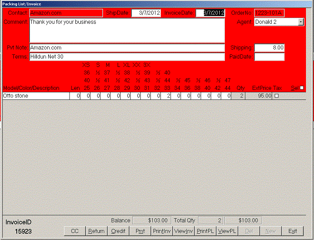Open ViewInv invoice preview

click(x=183, y=231)
